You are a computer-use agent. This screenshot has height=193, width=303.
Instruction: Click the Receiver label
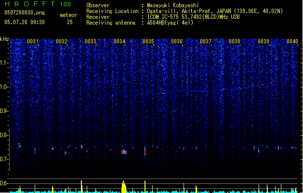tap(98, 17)
